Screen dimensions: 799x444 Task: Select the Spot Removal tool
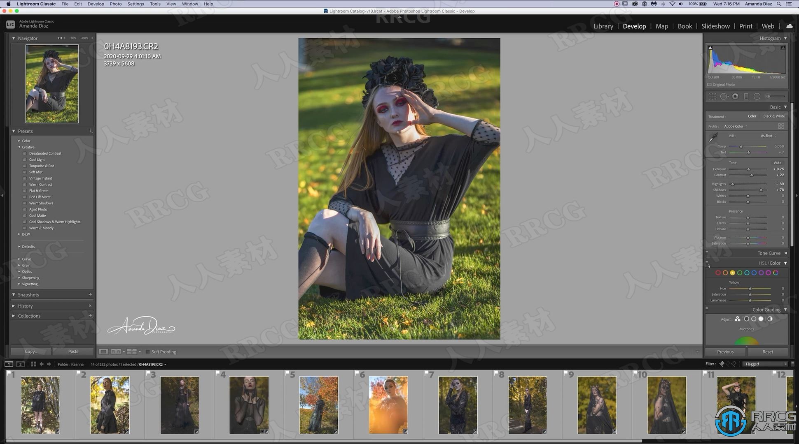(724, 96)
